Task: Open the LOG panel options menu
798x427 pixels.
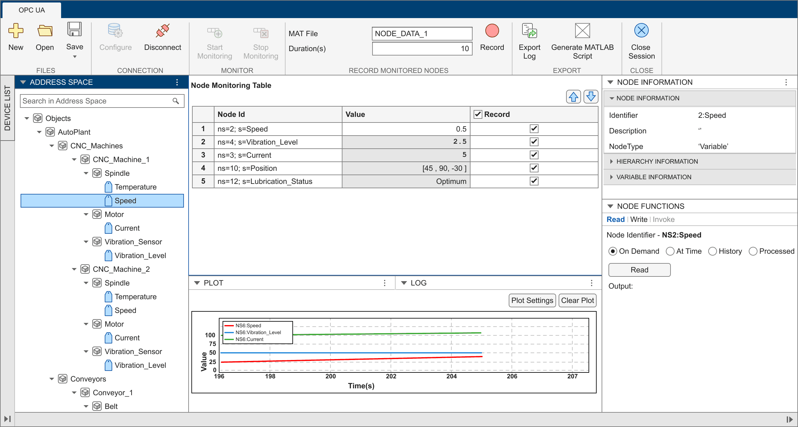Action: click(591, 283)
